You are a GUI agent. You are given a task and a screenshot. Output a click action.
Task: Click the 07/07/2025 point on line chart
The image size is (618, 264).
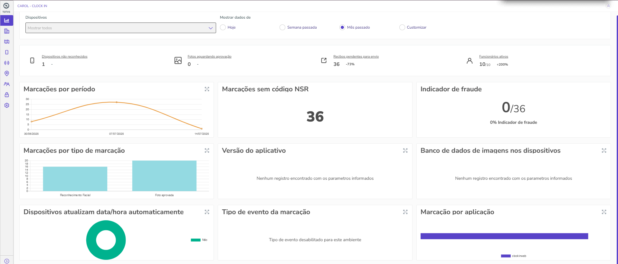pyautogui.click(x=117, y=102)
